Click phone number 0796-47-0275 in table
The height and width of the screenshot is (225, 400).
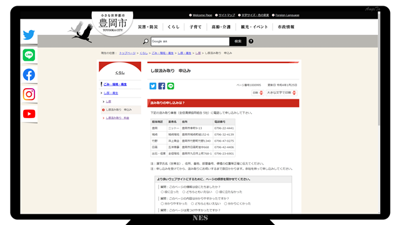[224, 141]
